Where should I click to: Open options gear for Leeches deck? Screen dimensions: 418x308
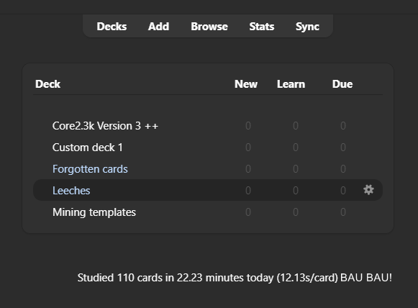(x=368, y=190)
